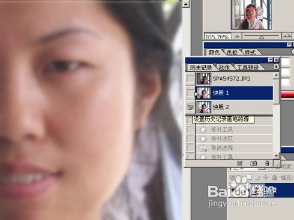Switch to the 工具预设 tab
This screenshot has height=220, width=294.
pyautogui.click(x=248, y=68)
